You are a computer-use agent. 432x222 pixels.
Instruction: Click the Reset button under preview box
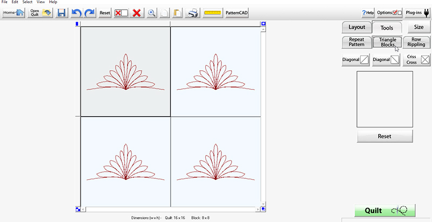click(385, 136)
